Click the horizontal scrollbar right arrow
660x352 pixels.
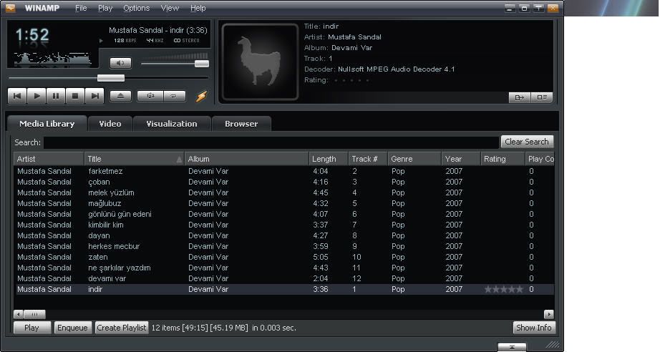point(549,314)
